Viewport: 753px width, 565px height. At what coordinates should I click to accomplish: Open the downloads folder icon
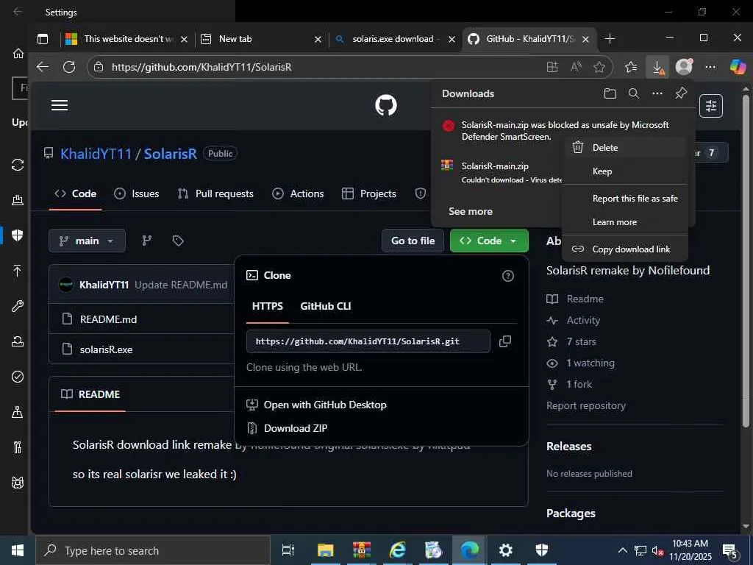click(x=610, y=93)
